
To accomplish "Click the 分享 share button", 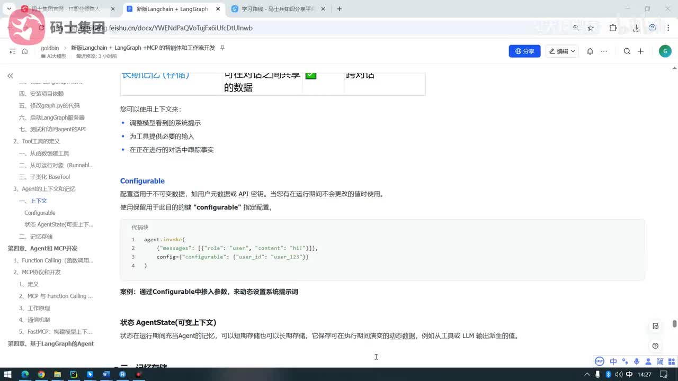I will (x=524, y=51).
